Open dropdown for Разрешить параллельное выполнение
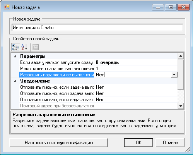 point(174,75)
